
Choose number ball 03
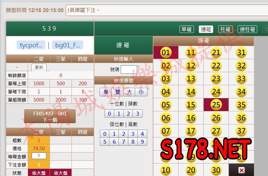(166, 79)
